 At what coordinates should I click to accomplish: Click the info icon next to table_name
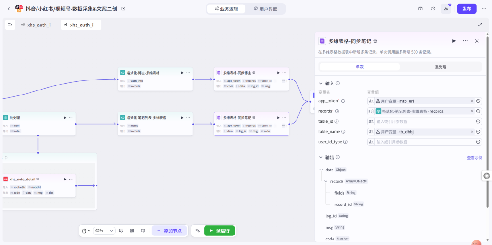(x=343, y=132)
